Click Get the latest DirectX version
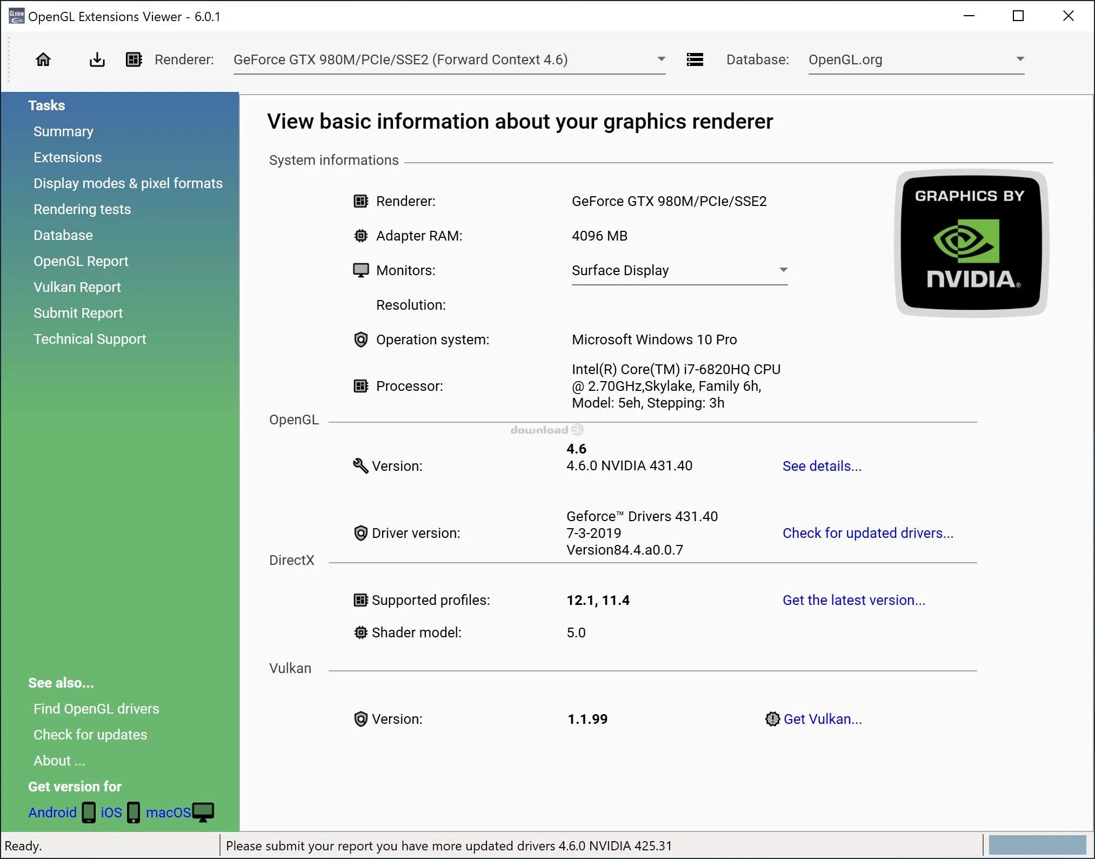This screenshot has width=1095, height=859. click(x=853, y=600)
